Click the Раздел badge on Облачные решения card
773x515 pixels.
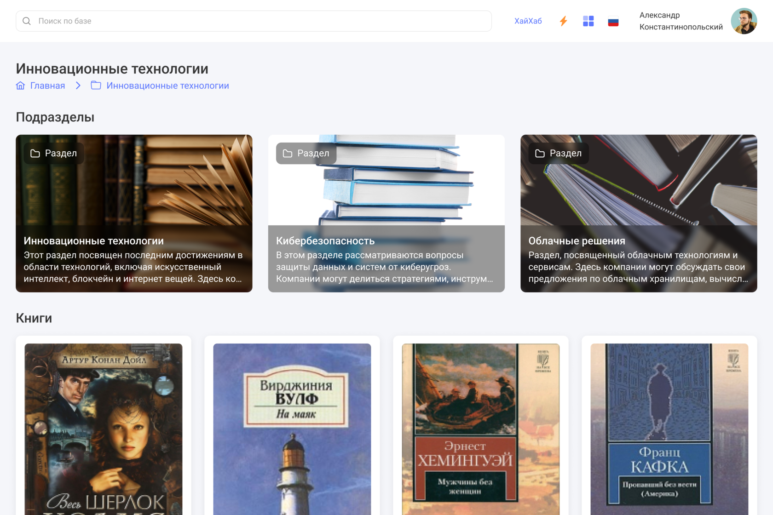coord(559,153)
